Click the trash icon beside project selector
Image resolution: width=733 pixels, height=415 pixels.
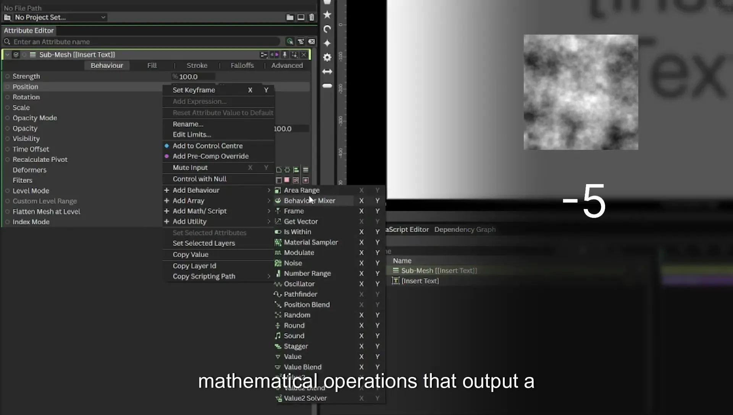[312, 17]
